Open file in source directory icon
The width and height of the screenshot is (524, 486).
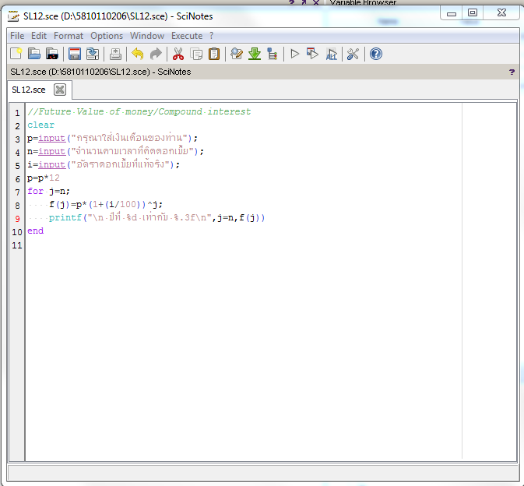pos(52,54)
